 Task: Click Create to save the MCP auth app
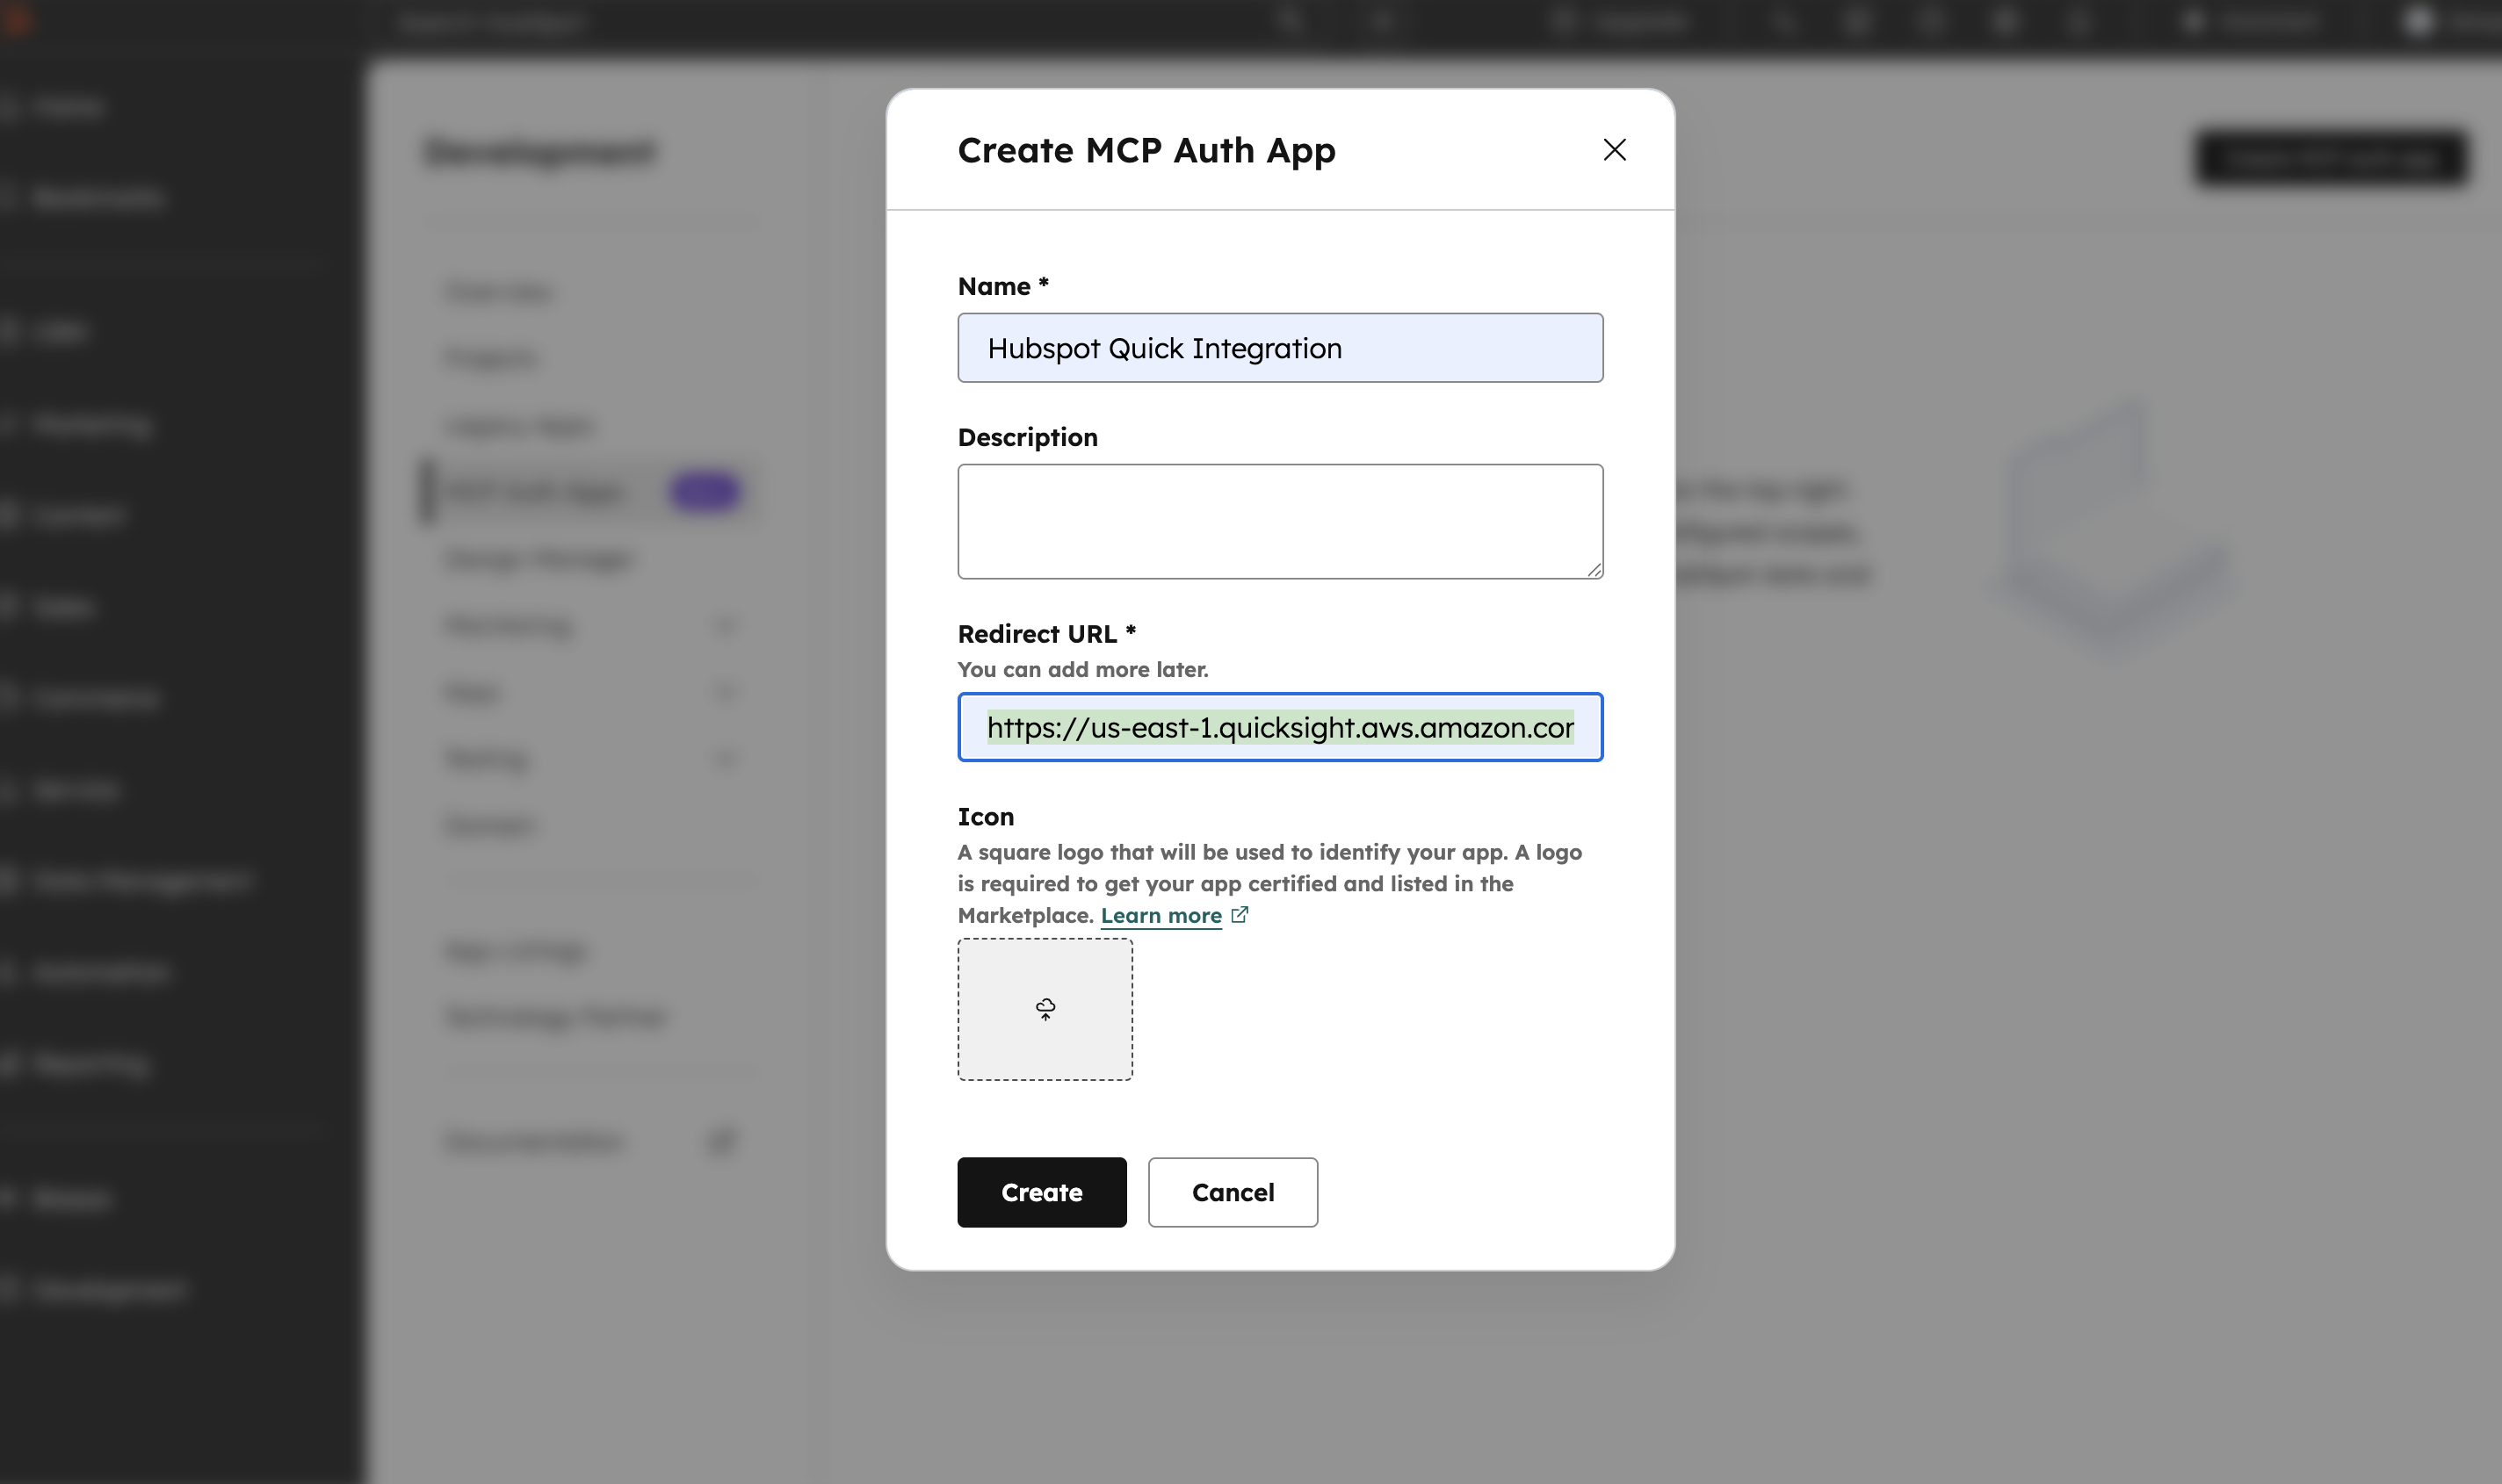pos(1041,1192)
